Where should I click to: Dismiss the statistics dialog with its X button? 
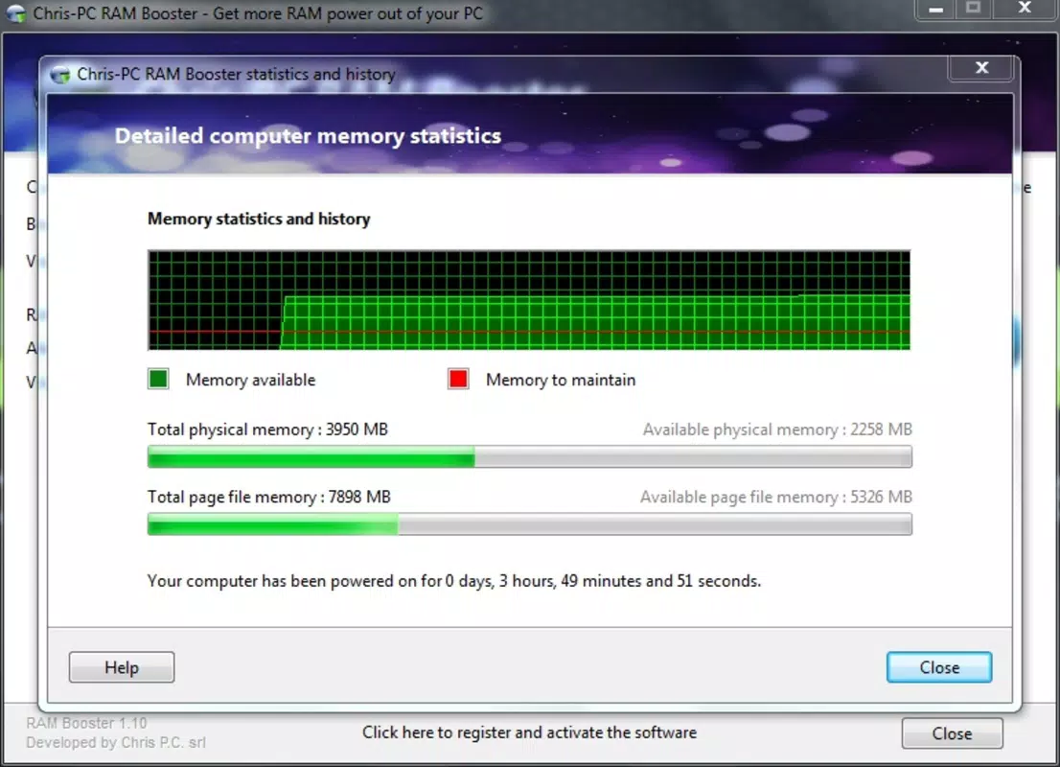981,68
